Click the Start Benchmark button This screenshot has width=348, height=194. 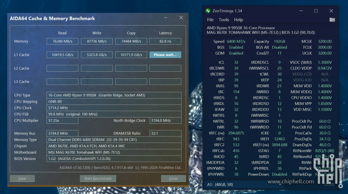[98, 178]
